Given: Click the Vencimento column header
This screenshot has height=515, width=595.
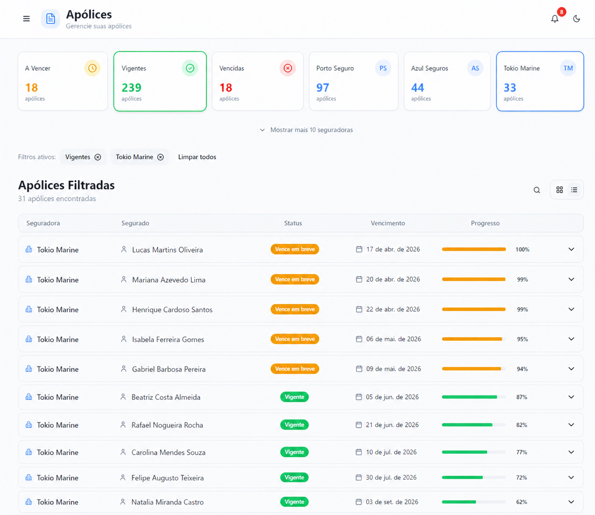Looking at the screenshot, I should (388, 223).
